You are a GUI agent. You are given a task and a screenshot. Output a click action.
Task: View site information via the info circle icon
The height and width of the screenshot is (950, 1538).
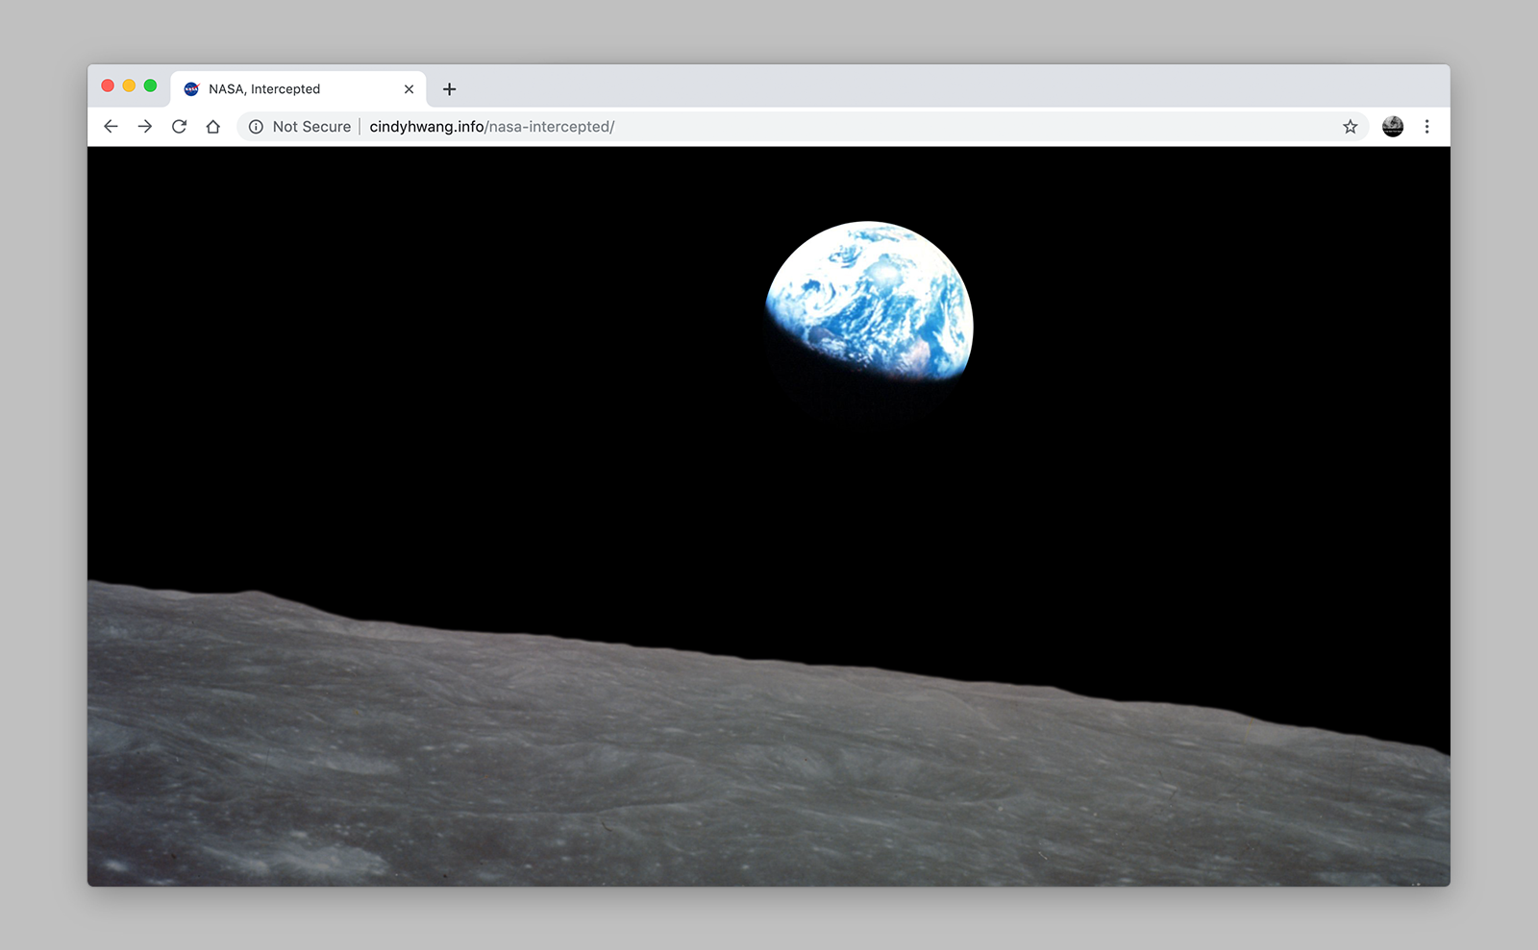coord(256,127)
